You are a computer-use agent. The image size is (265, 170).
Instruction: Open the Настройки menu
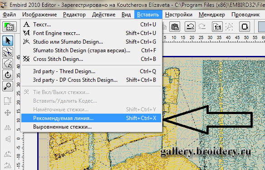pos(179,15)
